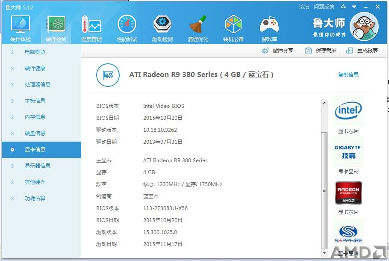Click driver date 2013年07月31日
This screenshot has height=261, width=389.
(163, 142)
